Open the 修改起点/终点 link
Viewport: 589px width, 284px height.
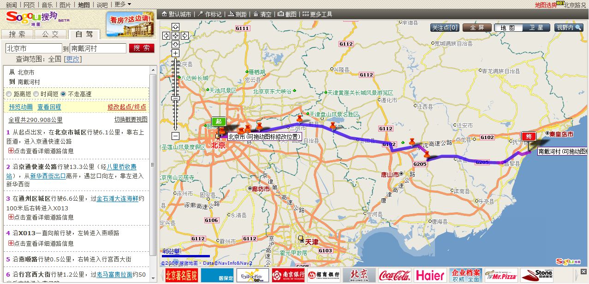click(127, 107)
